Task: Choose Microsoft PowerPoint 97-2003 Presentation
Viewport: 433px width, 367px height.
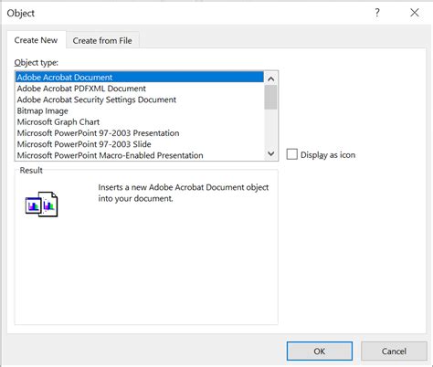Action: (140, 133)
